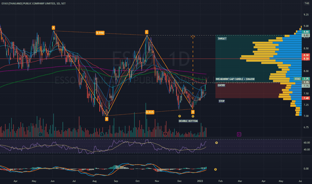
Task: Click 9.25 on the price axis
Action: point(306,15)
